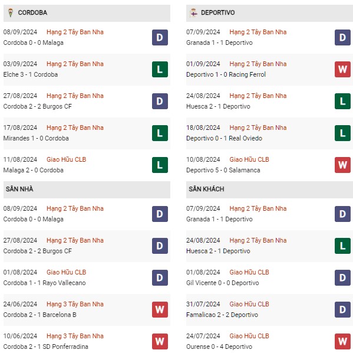Click the D badge for Famalicao 2-2 Deportivo

[342, 309]
